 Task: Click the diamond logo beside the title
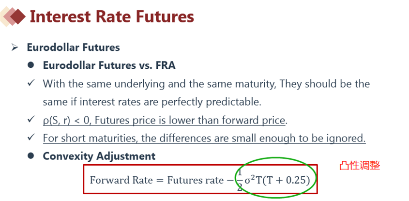point(13,17)
